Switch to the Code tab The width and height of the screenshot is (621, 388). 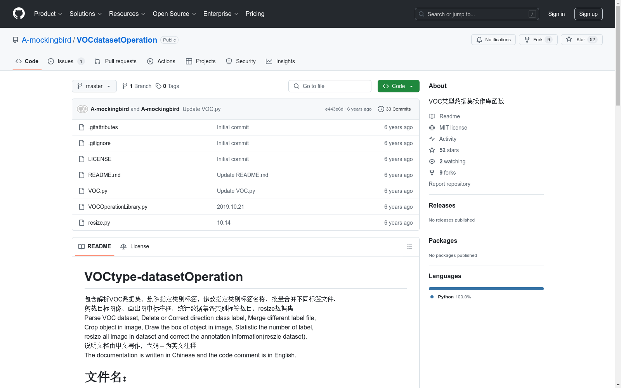[x=27, y=61]
